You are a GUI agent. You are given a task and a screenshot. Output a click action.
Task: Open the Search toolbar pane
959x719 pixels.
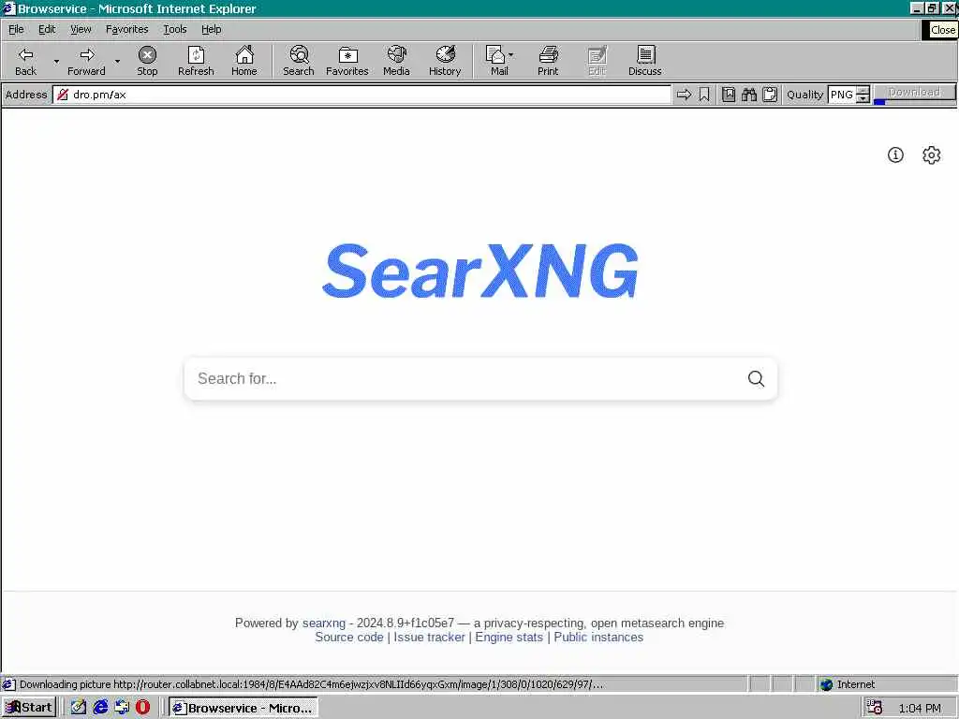[x=299, y=61]
